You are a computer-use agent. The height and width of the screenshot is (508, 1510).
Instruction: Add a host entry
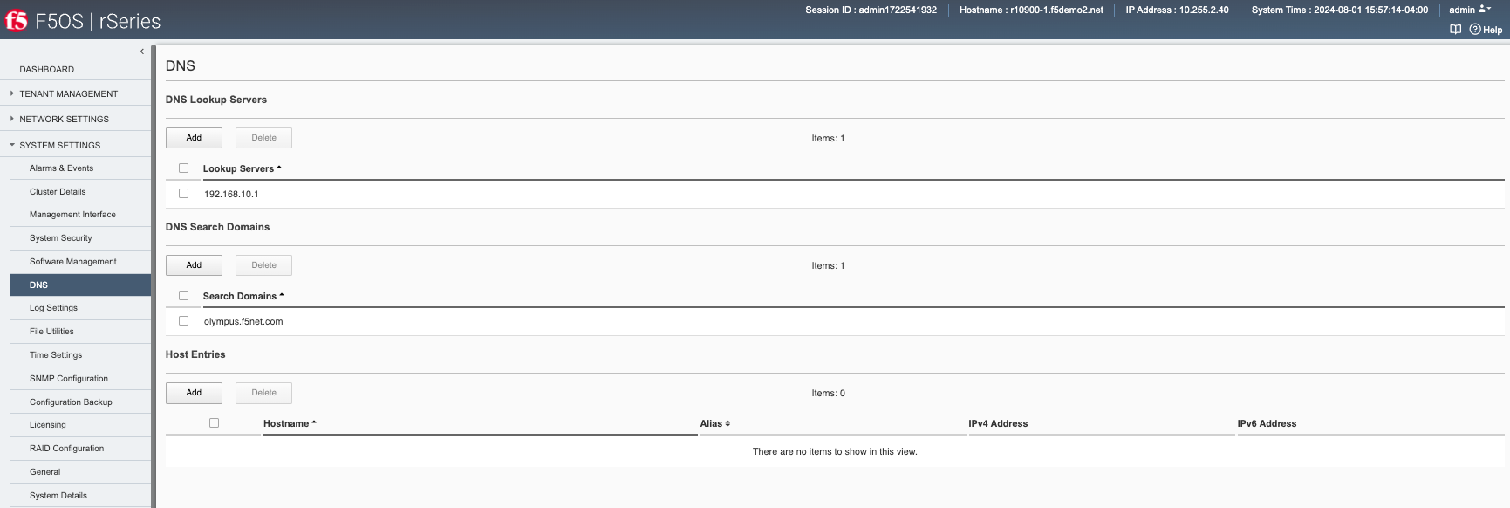(194, 393)
